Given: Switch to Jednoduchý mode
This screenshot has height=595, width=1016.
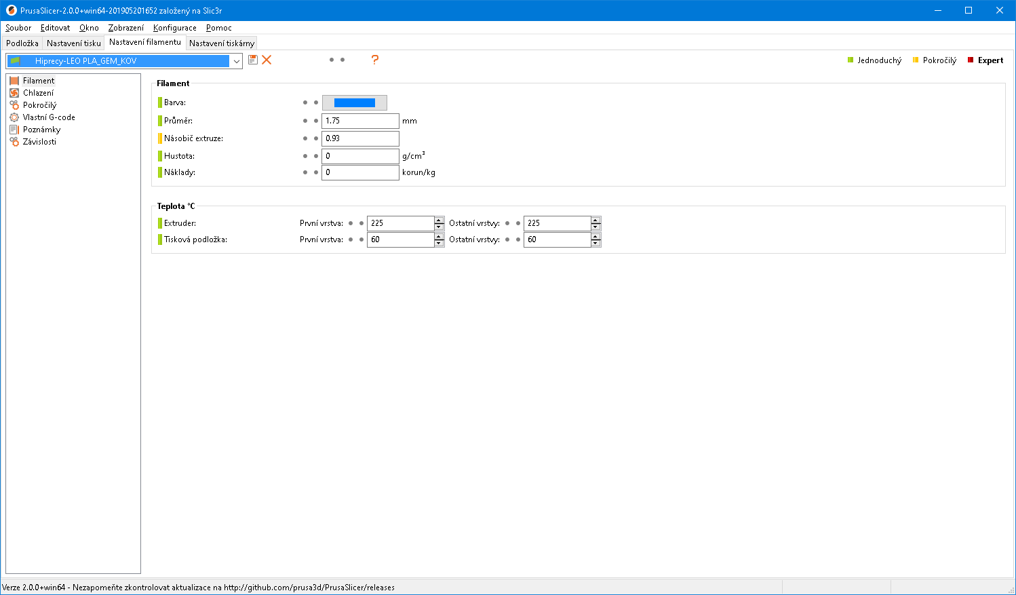Looking at the screenshot, I should [879, 60].
